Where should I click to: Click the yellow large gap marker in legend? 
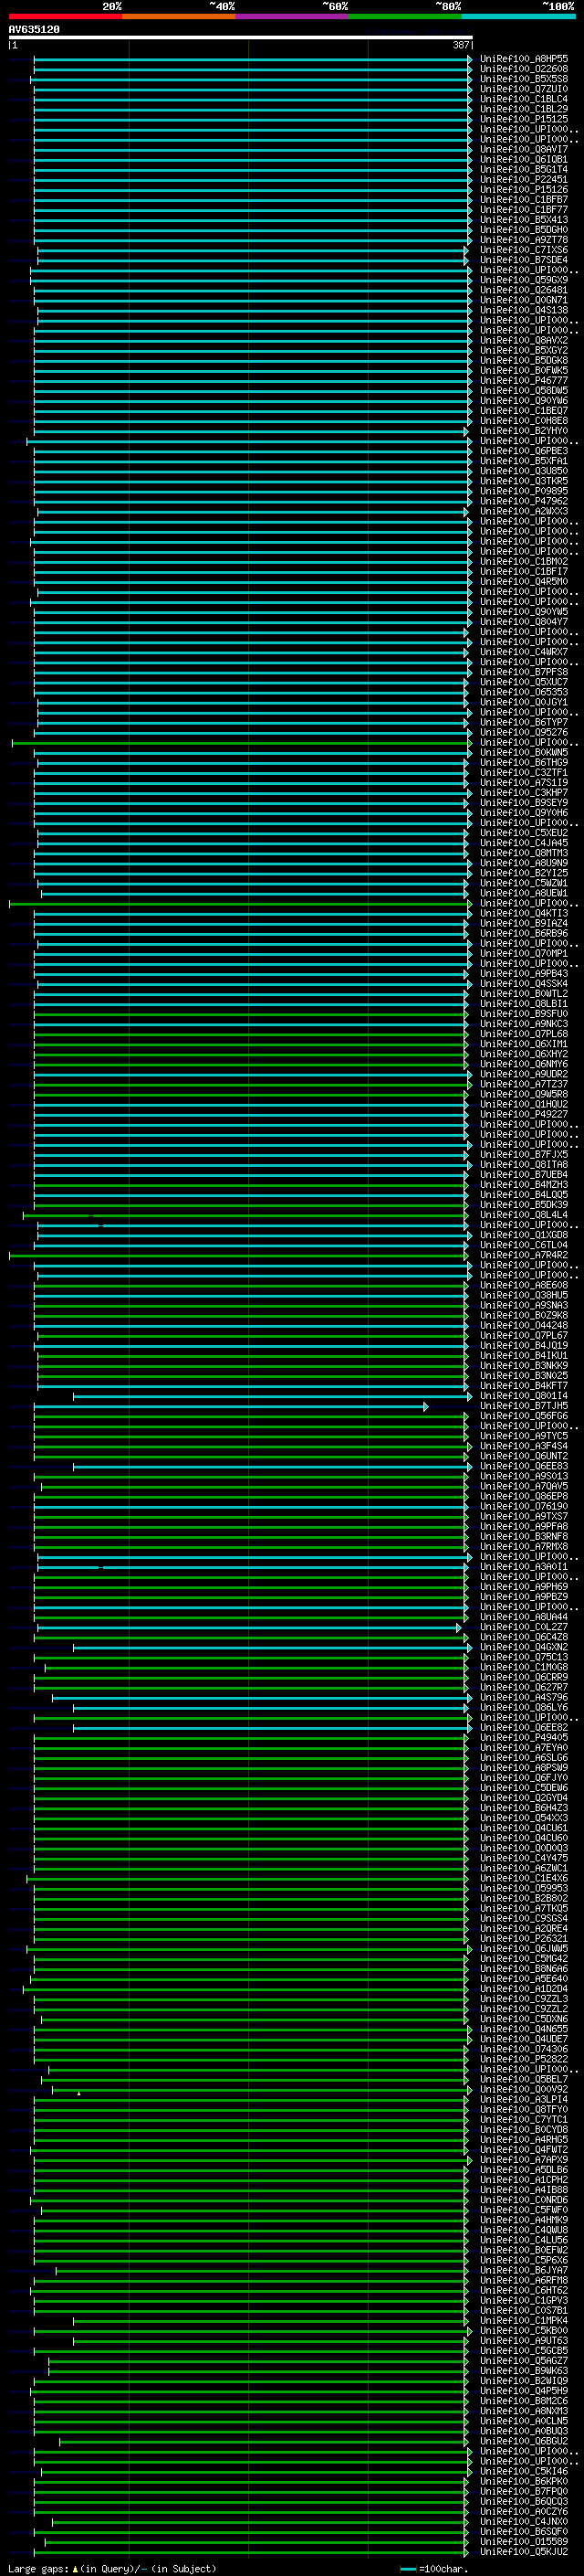75,2569
